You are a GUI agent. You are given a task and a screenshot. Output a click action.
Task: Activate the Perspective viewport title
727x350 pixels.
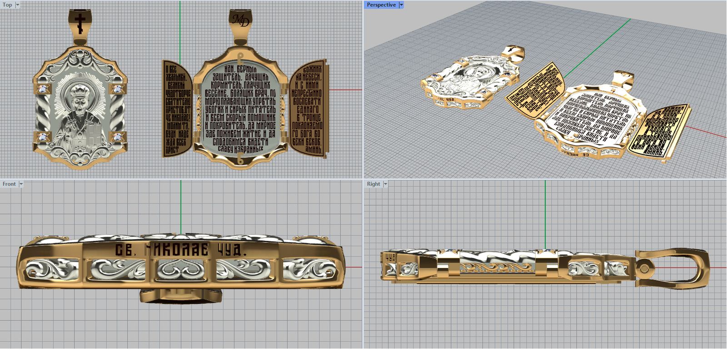click(381, 5)
